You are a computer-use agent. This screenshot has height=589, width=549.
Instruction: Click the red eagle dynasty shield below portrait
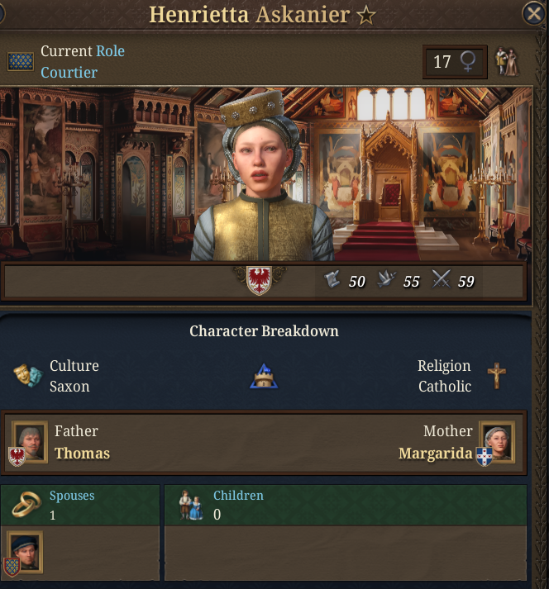click(x=259, y=280)
